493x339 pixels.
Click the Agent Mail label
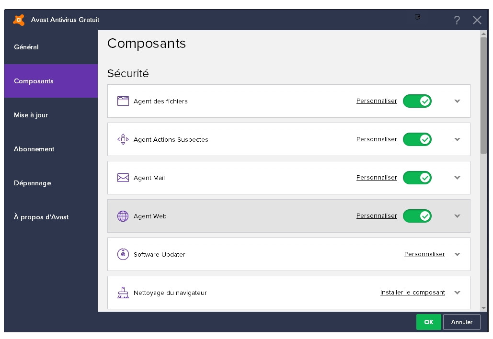tap(149, 178)
